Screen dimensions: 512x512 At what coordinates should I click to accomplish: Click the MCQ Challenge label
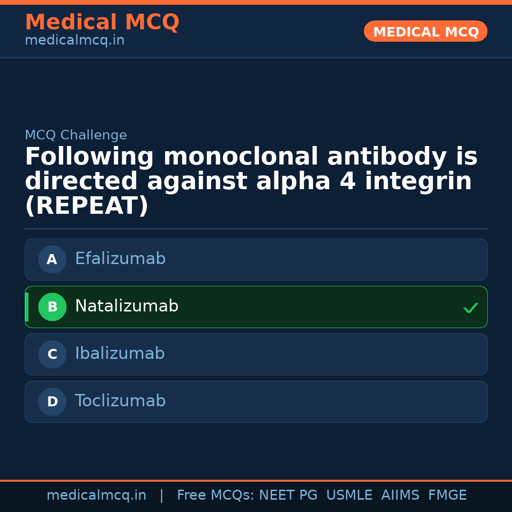[x=76, y=135]
